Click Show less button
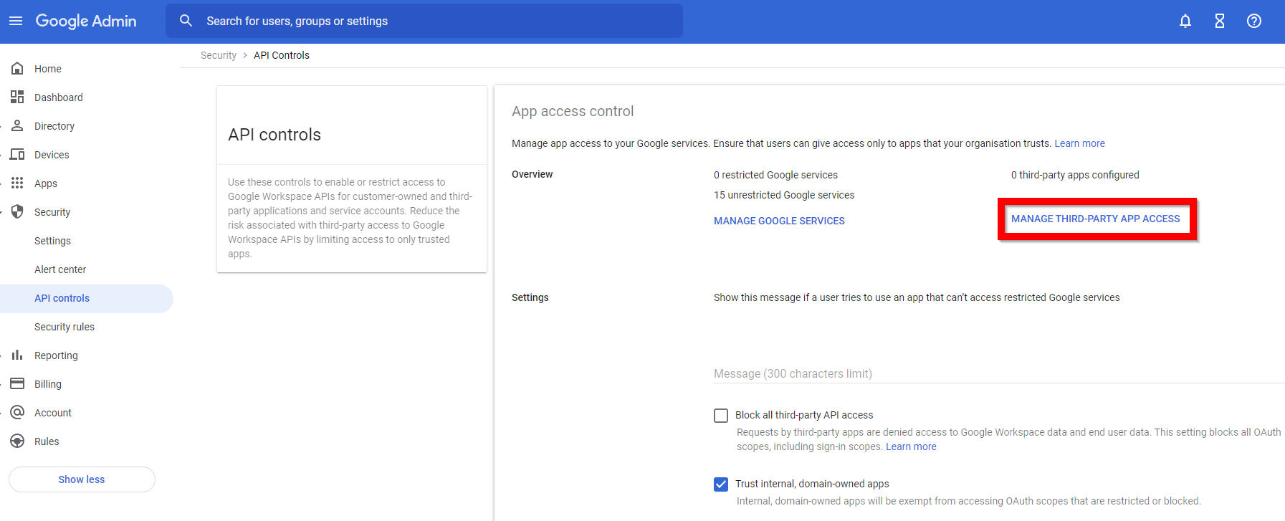 coord(82,479)
